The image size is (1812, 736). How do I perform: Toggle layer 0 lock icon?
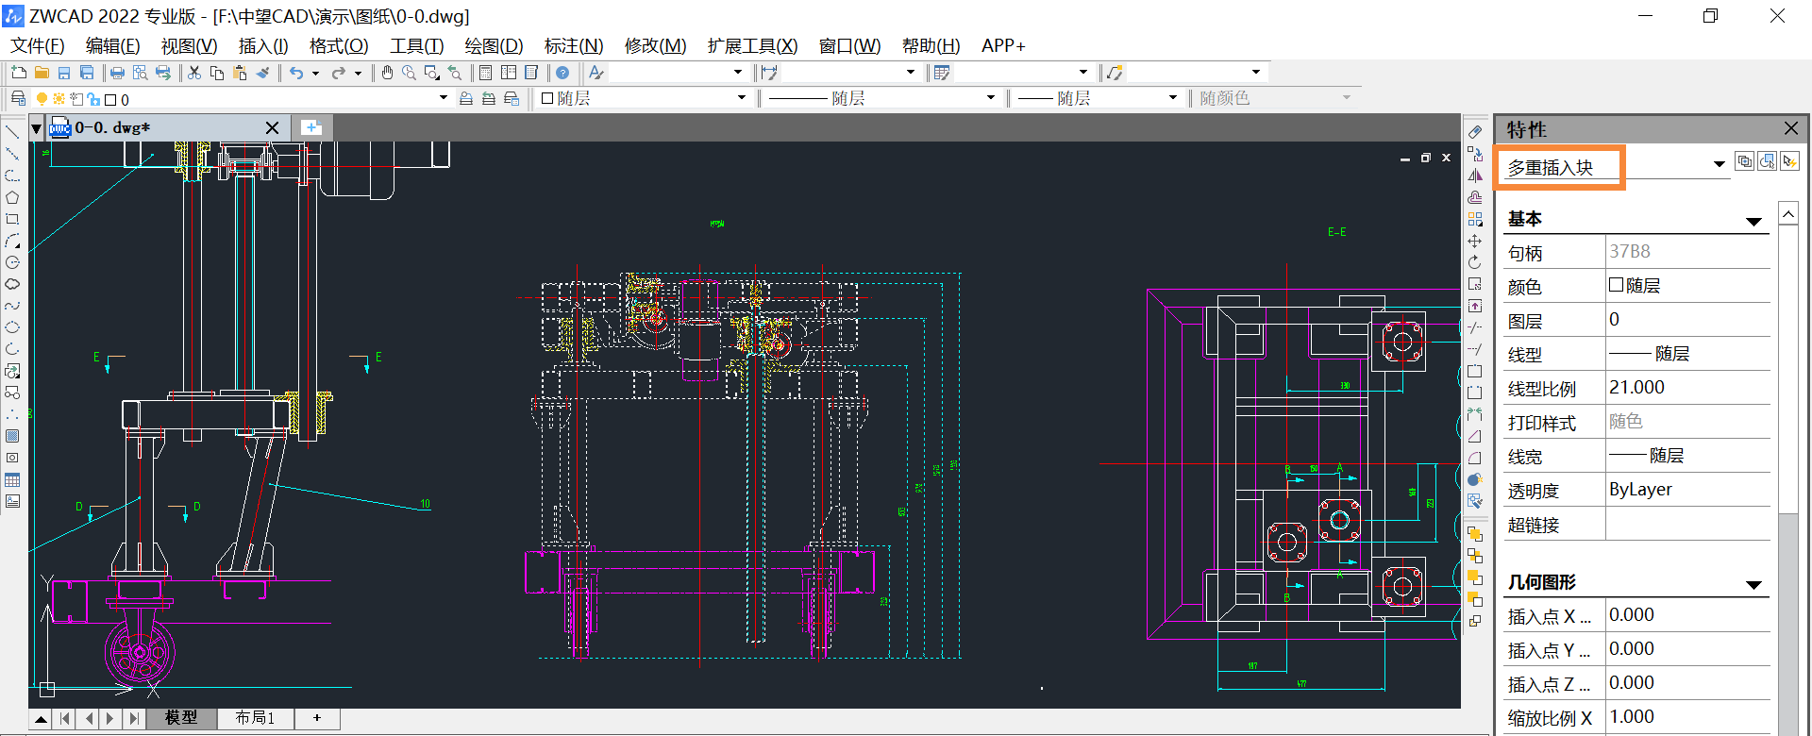(93, 99)
